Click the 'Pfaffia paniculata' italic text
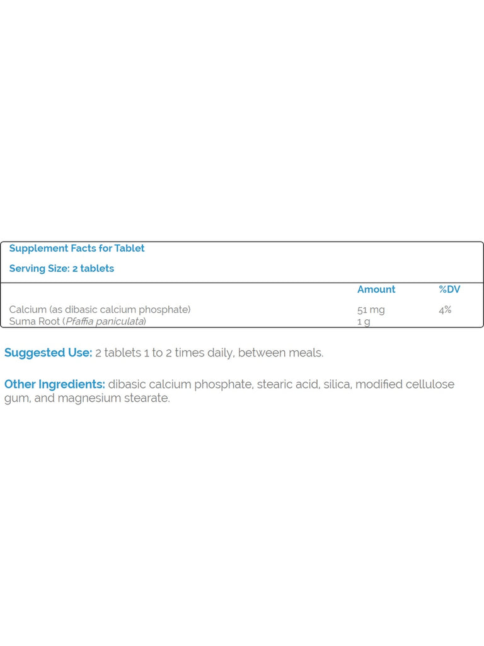The width and height of the screenshot is (484, 646). click(x=105, y=321)
